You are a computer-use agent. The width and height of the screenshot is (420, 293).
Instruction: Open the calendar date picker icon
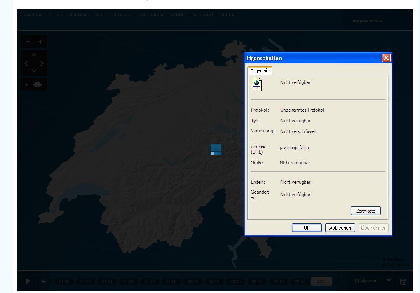tap(403, 281)
